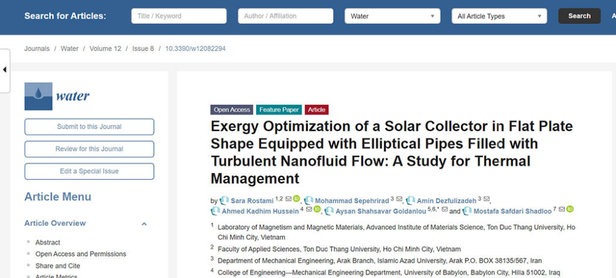Collapse the left sidebar arrow

pyautogui.click(x=5, y=69)
